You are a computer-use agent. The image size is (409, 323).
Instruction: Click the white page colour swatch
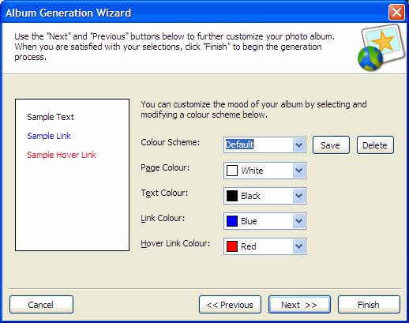click(x=232, y=171)
